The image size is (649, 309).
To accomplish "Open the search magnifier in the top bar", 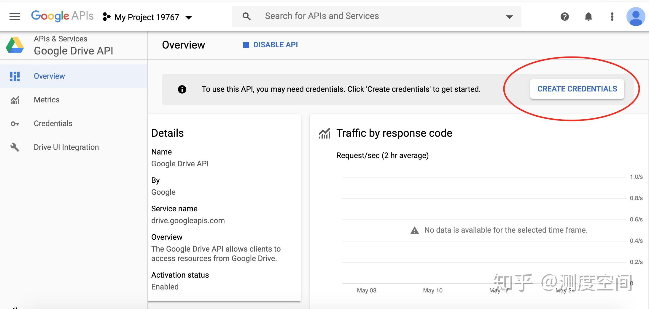I will click(246, 16).
